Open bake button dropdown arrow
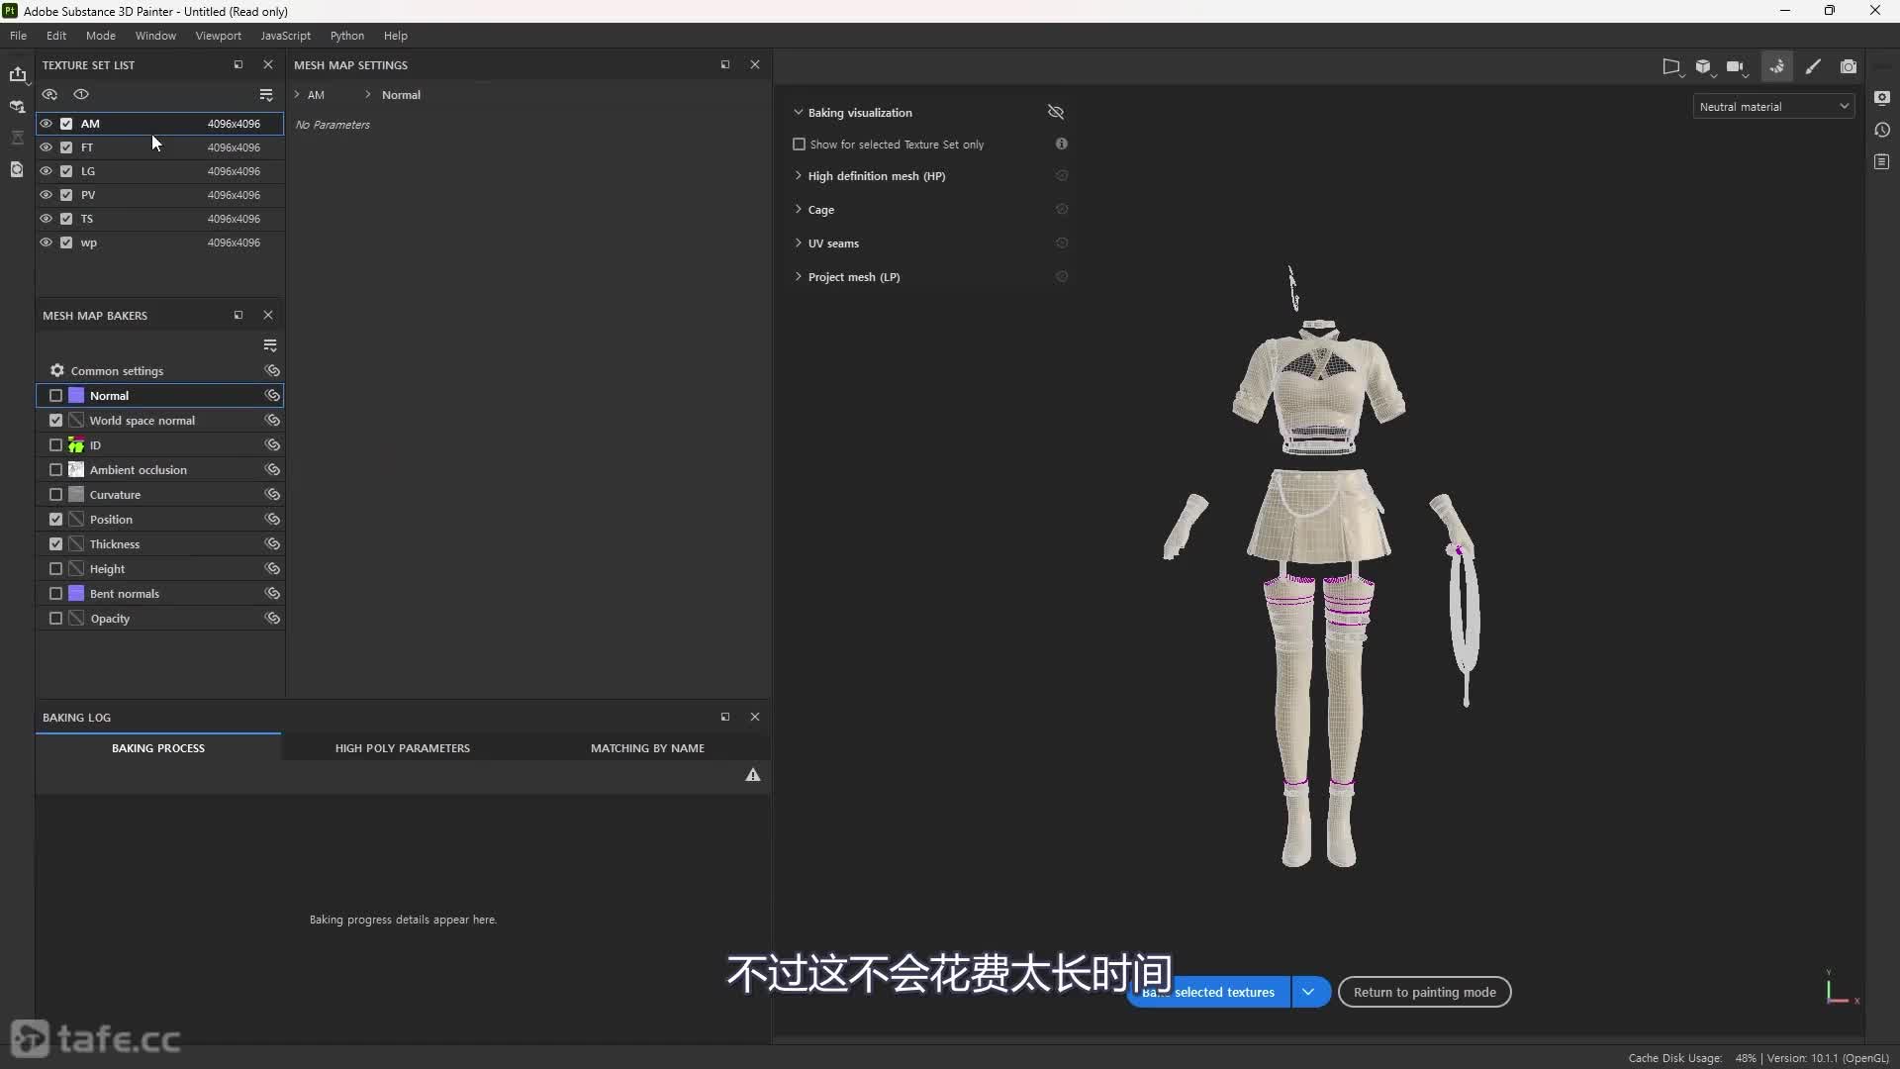Screen dimensions: 1900x1069 [x=1308, y=992]
